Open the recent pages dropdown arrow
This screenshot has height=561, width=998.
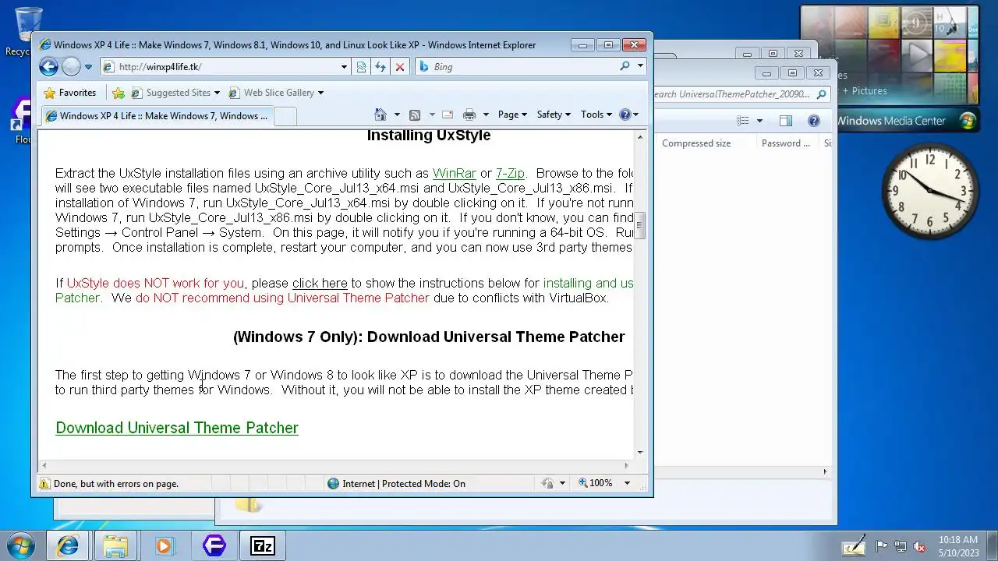88,67
